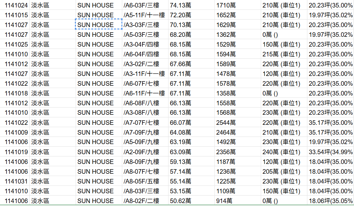Select cell /A6-08F/八樓
354x206 pixels.
145,103
